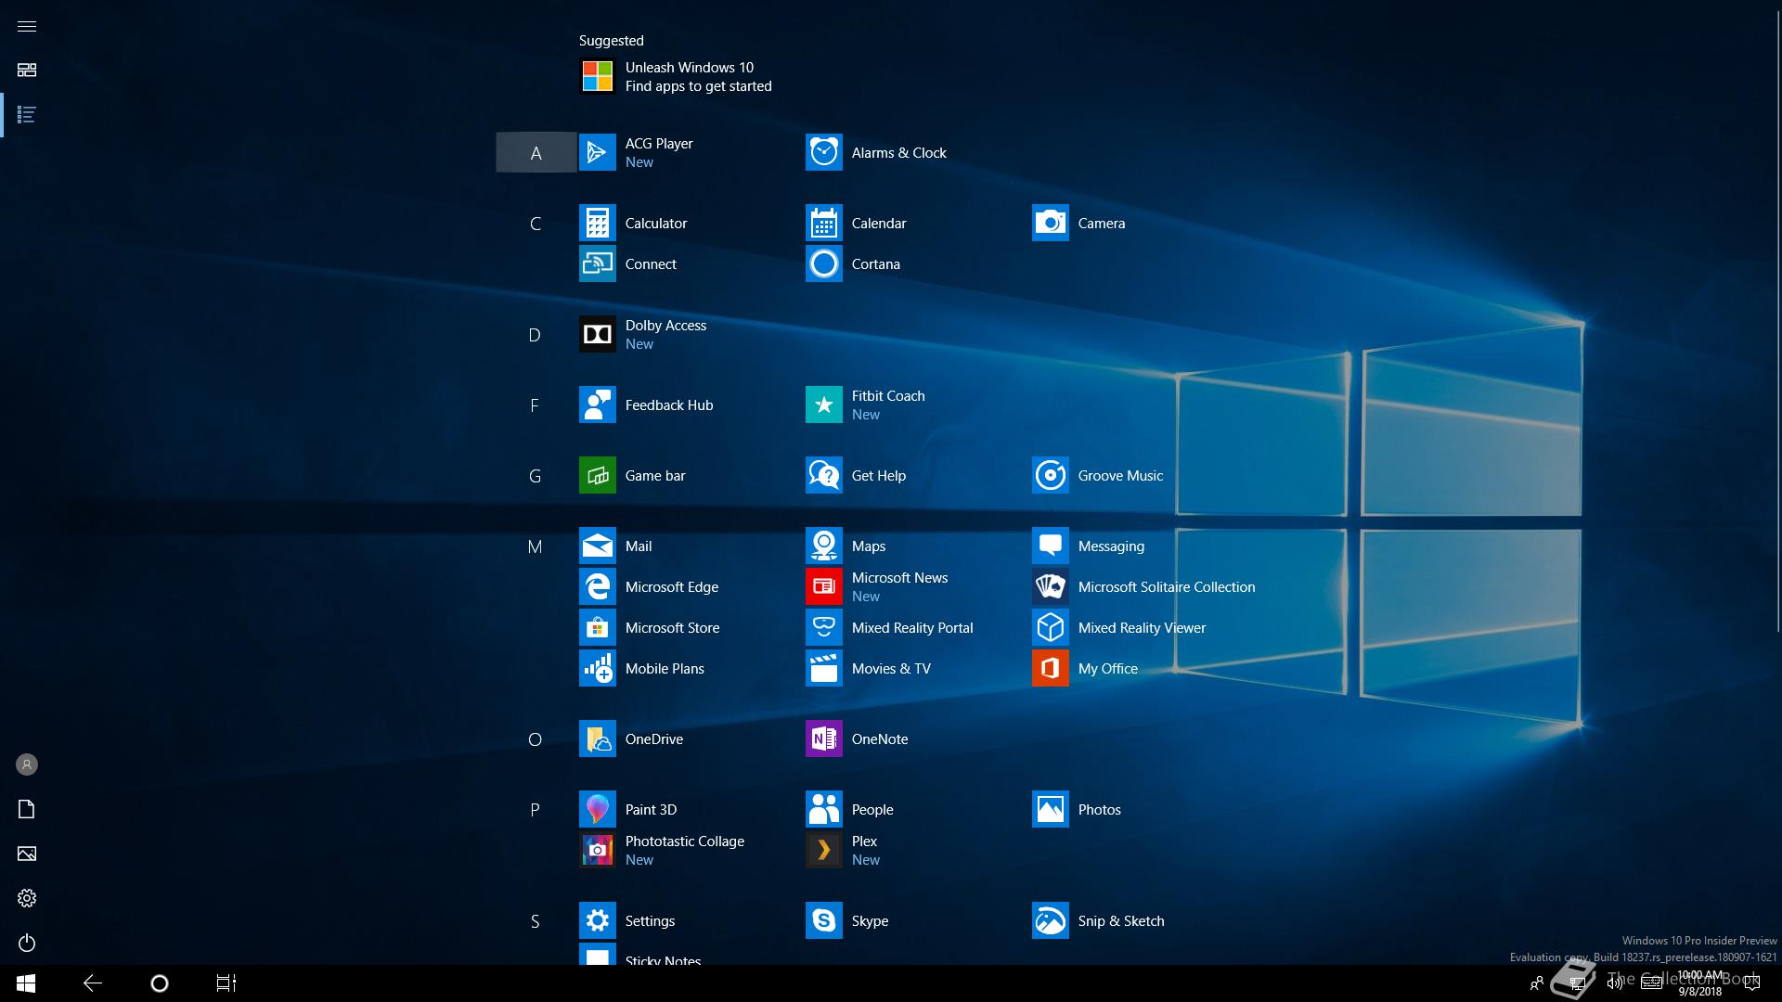Switch to All apps list view
Viewport: 1782px width, 1002px height.
tap(27, 115)
